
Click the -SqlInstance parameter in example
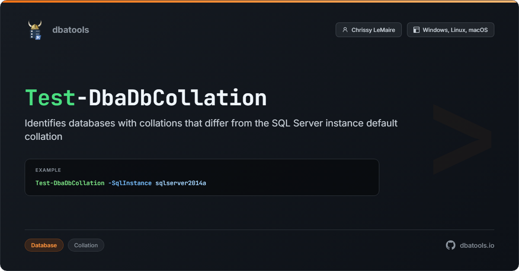click(x=130, y=183)
